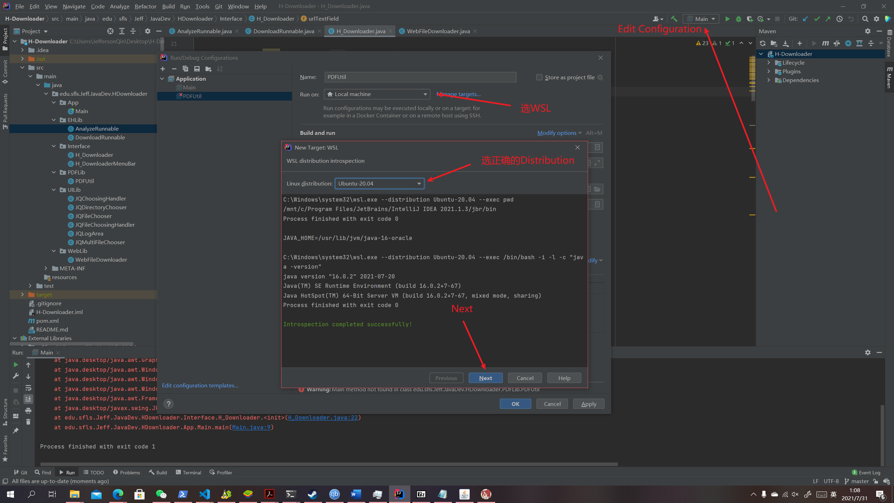Open WeChat from the taskbar
The width and height of the screenshot is (894, 503).
click(161, 494)
